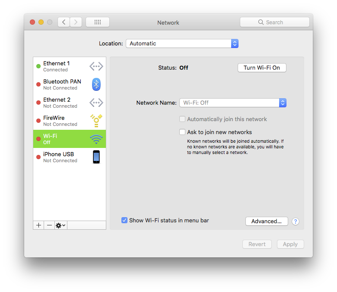Select the Wi-Fi service row
This screenshot has width=337, height=292.
(70, 139)
